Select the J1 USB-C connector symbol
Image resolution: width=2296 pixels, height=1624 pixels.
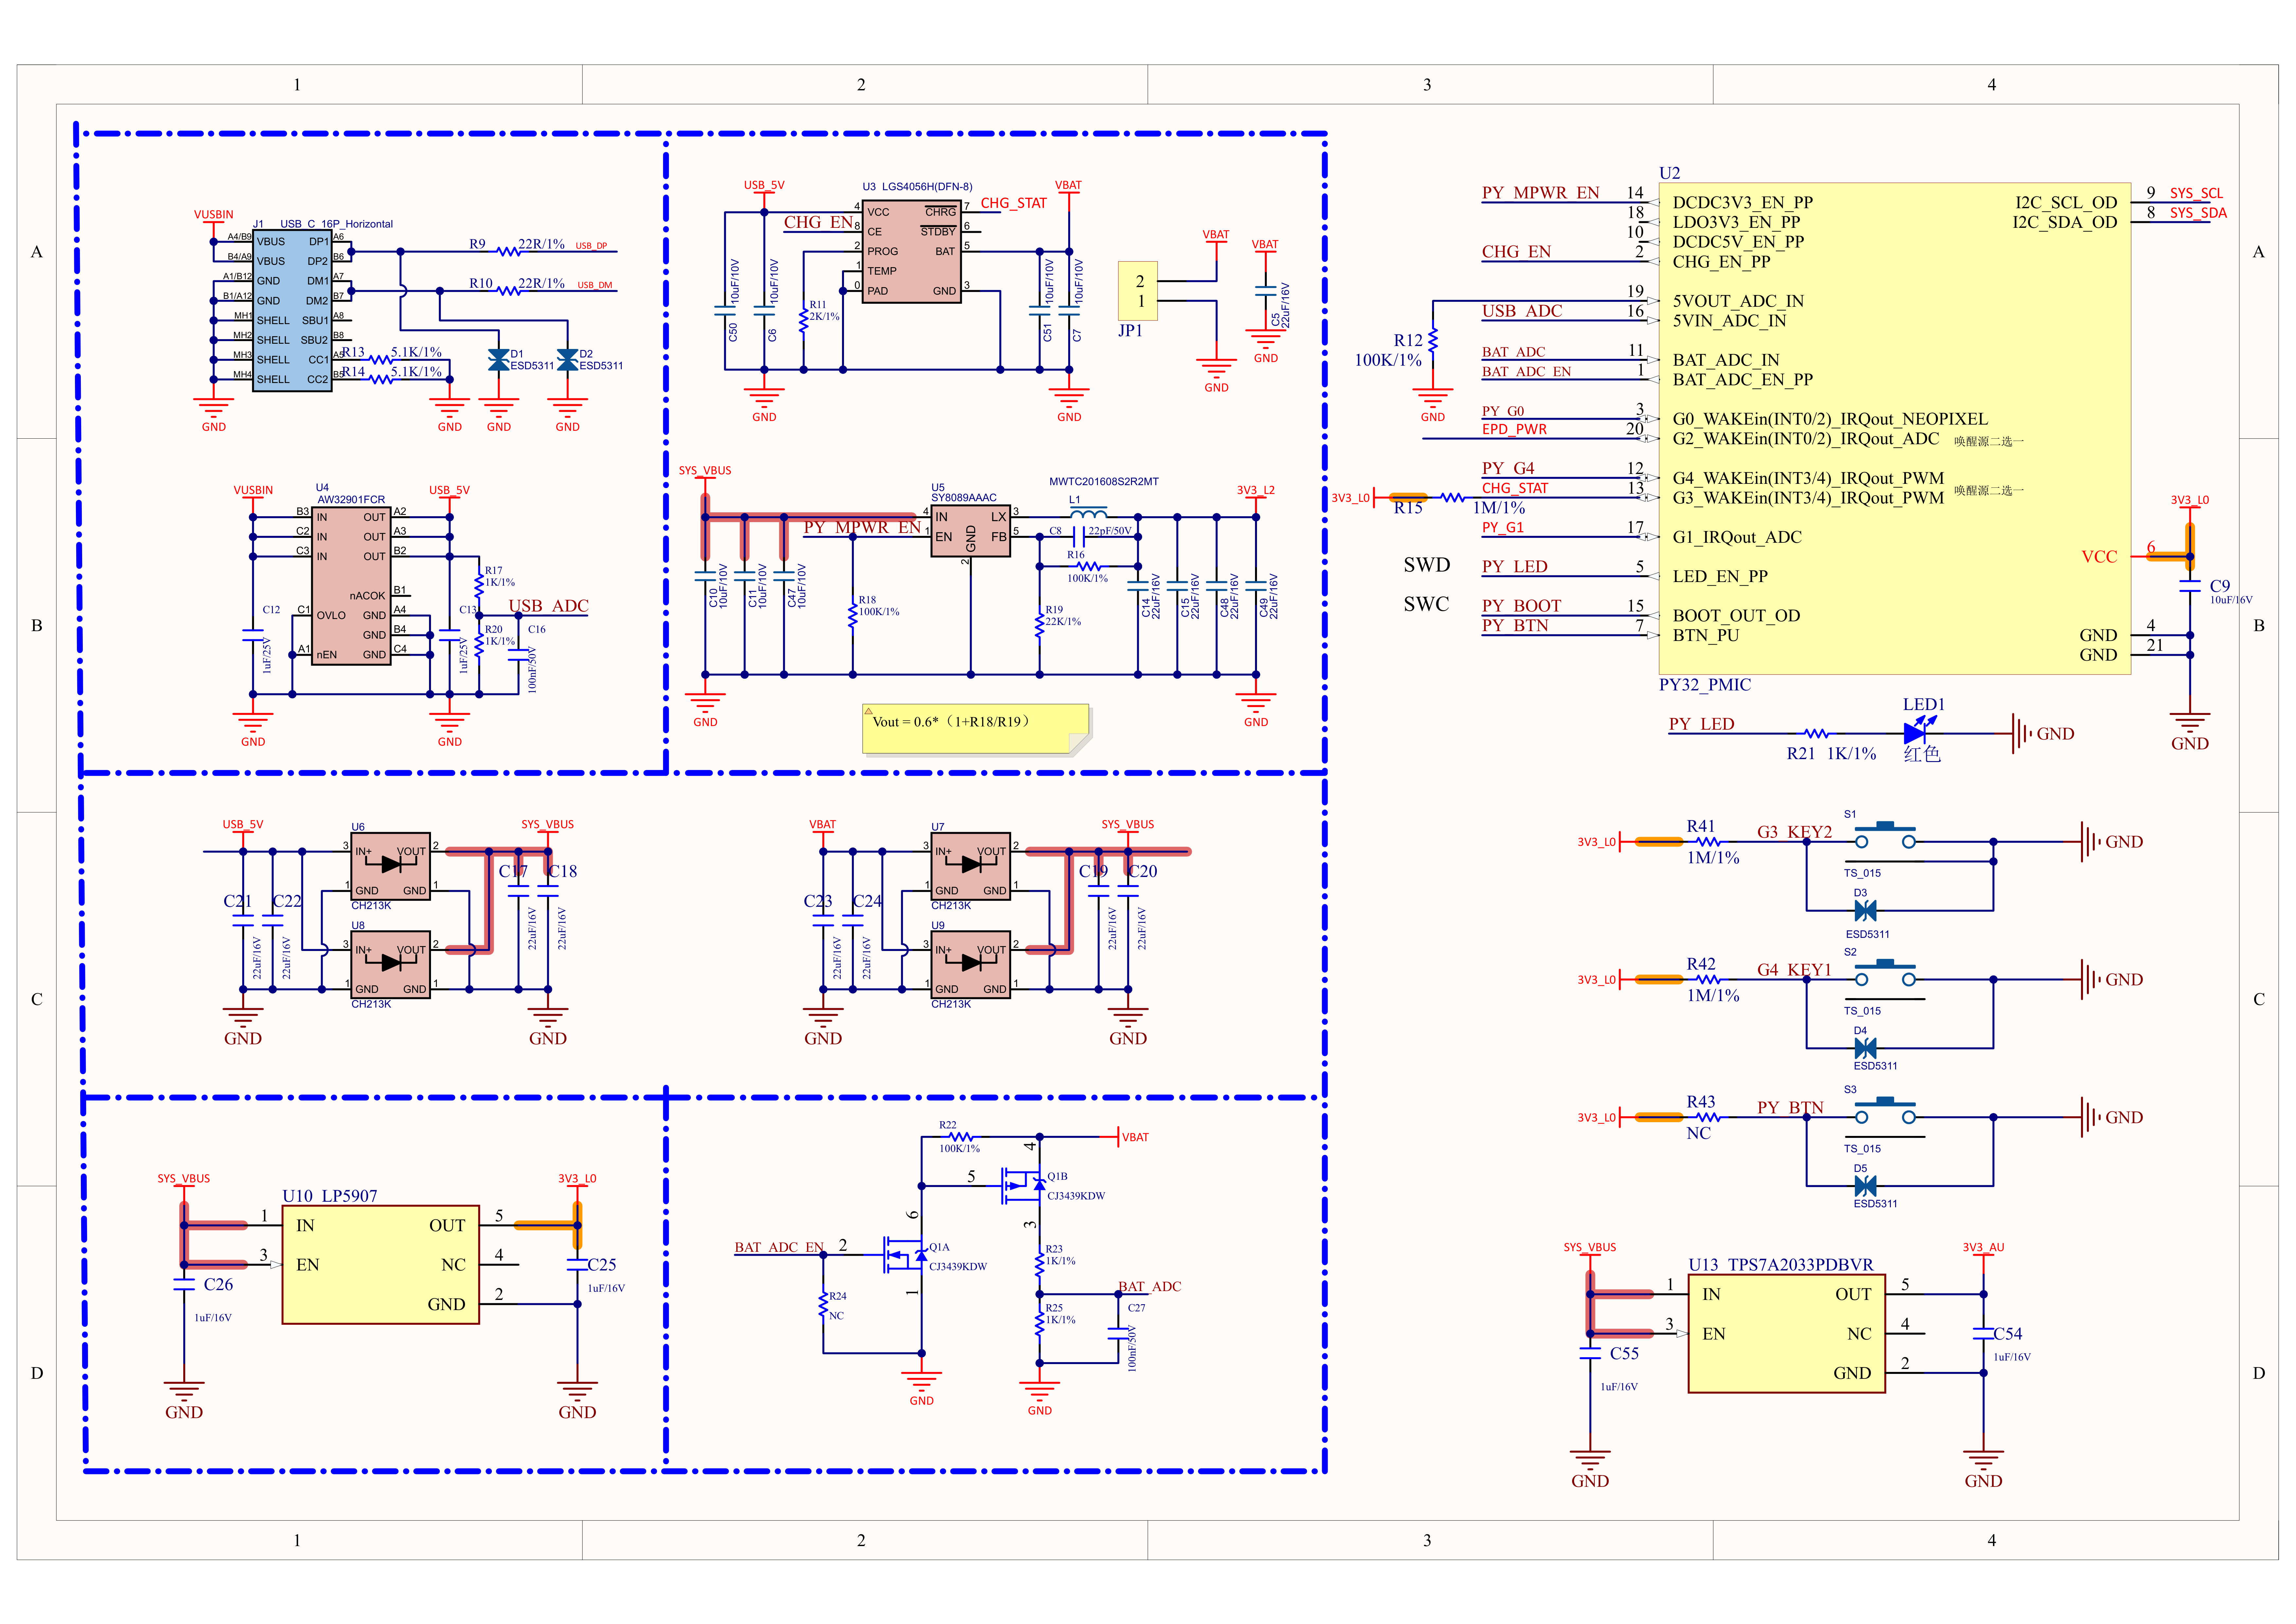coord(292,310)
